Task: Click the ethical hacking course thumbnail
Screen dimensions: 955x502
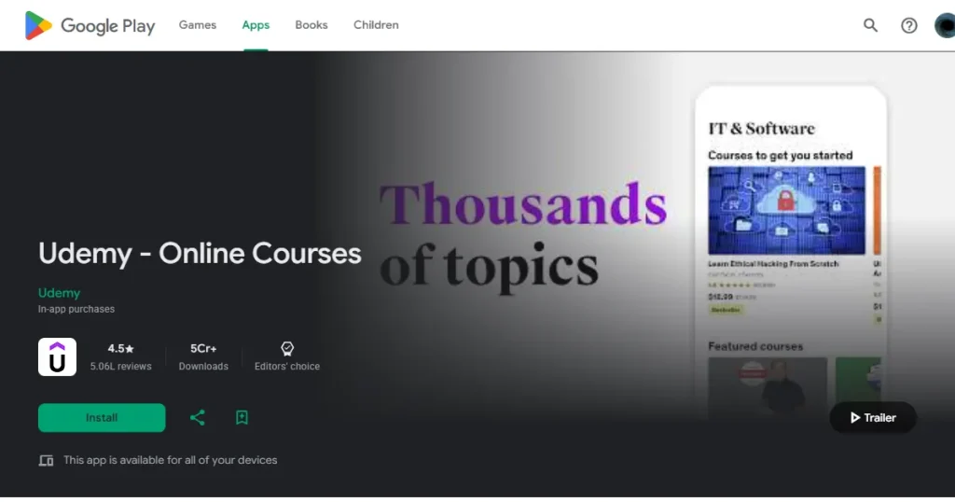Action: tap(786, 210)
